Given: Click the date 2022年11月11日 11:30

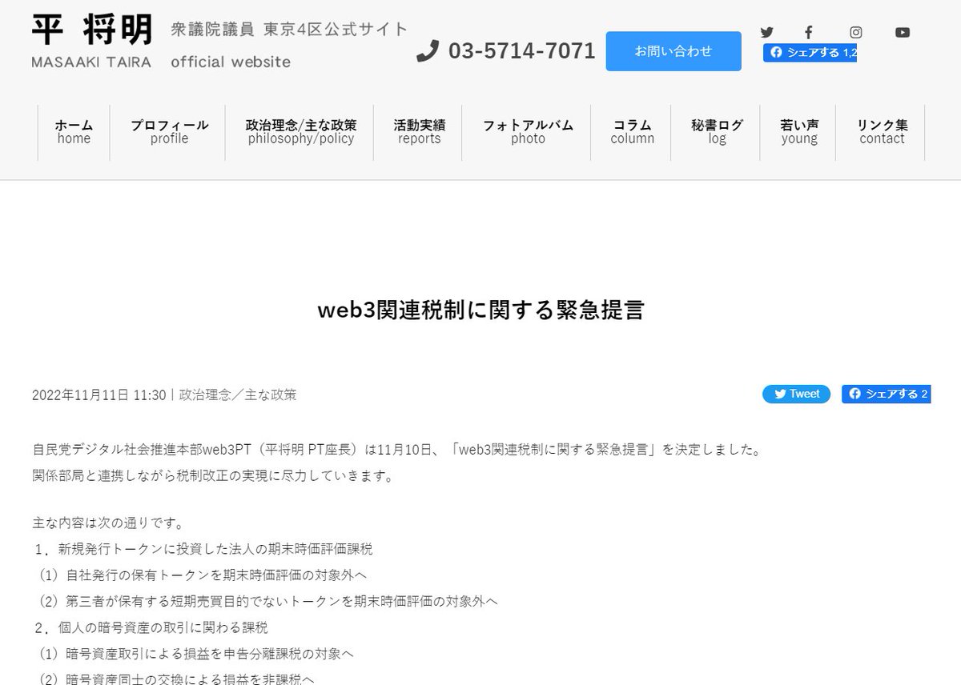Looking at the screenshot, I should point(99,395).
